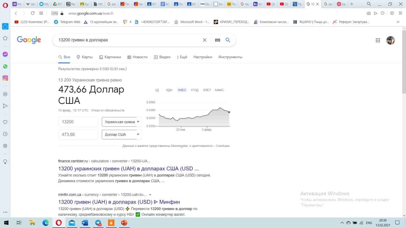Image resolution: width=406 pixels, height=228 pixels.
Task: Take a snapshot with the camera icon
Action: (369, 13)
